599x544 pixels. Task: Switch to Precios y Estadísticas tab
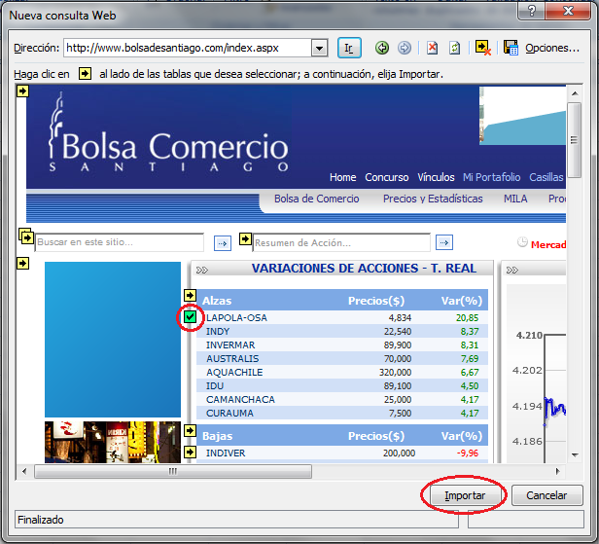click(433, 199)
